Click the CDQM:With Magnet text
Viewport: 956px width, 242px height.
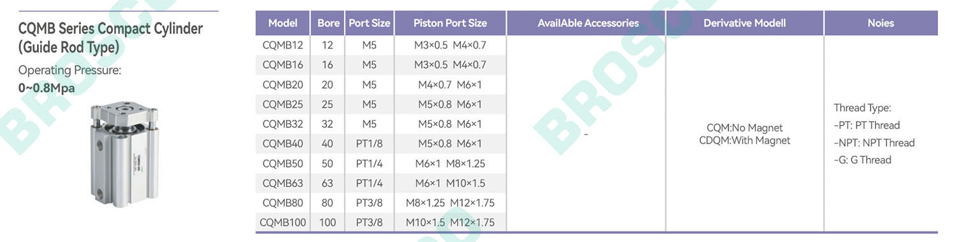point(744,140)
